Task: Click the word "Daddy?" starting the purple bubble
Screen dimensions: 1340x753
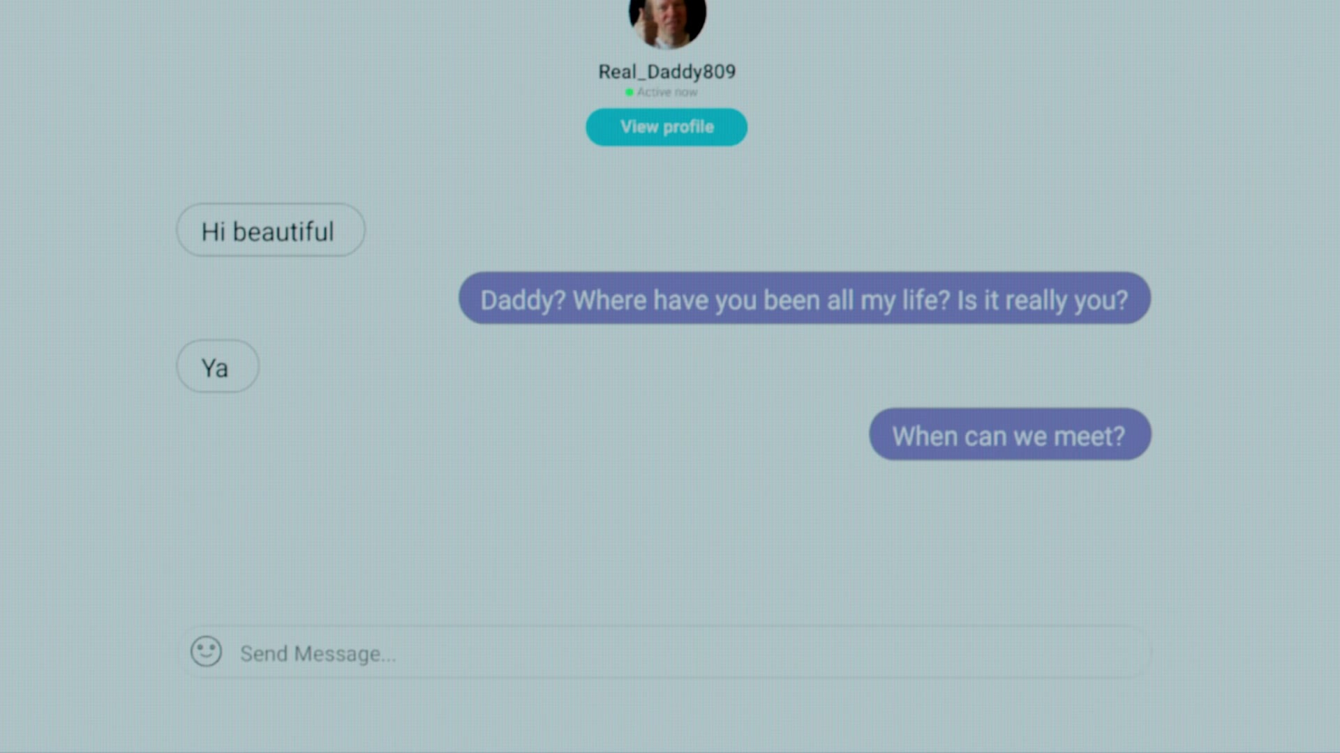Action: (523, 301)
